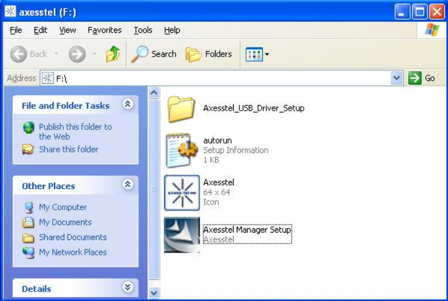
Task: Select the Axesstel Manager Setup installer icon
Action: (x=182, y=234)
